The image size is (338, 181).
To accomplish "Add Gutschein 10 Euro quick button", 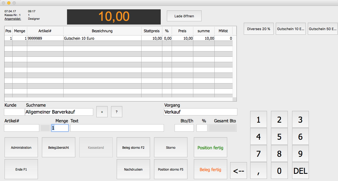I will coord(290,29).
